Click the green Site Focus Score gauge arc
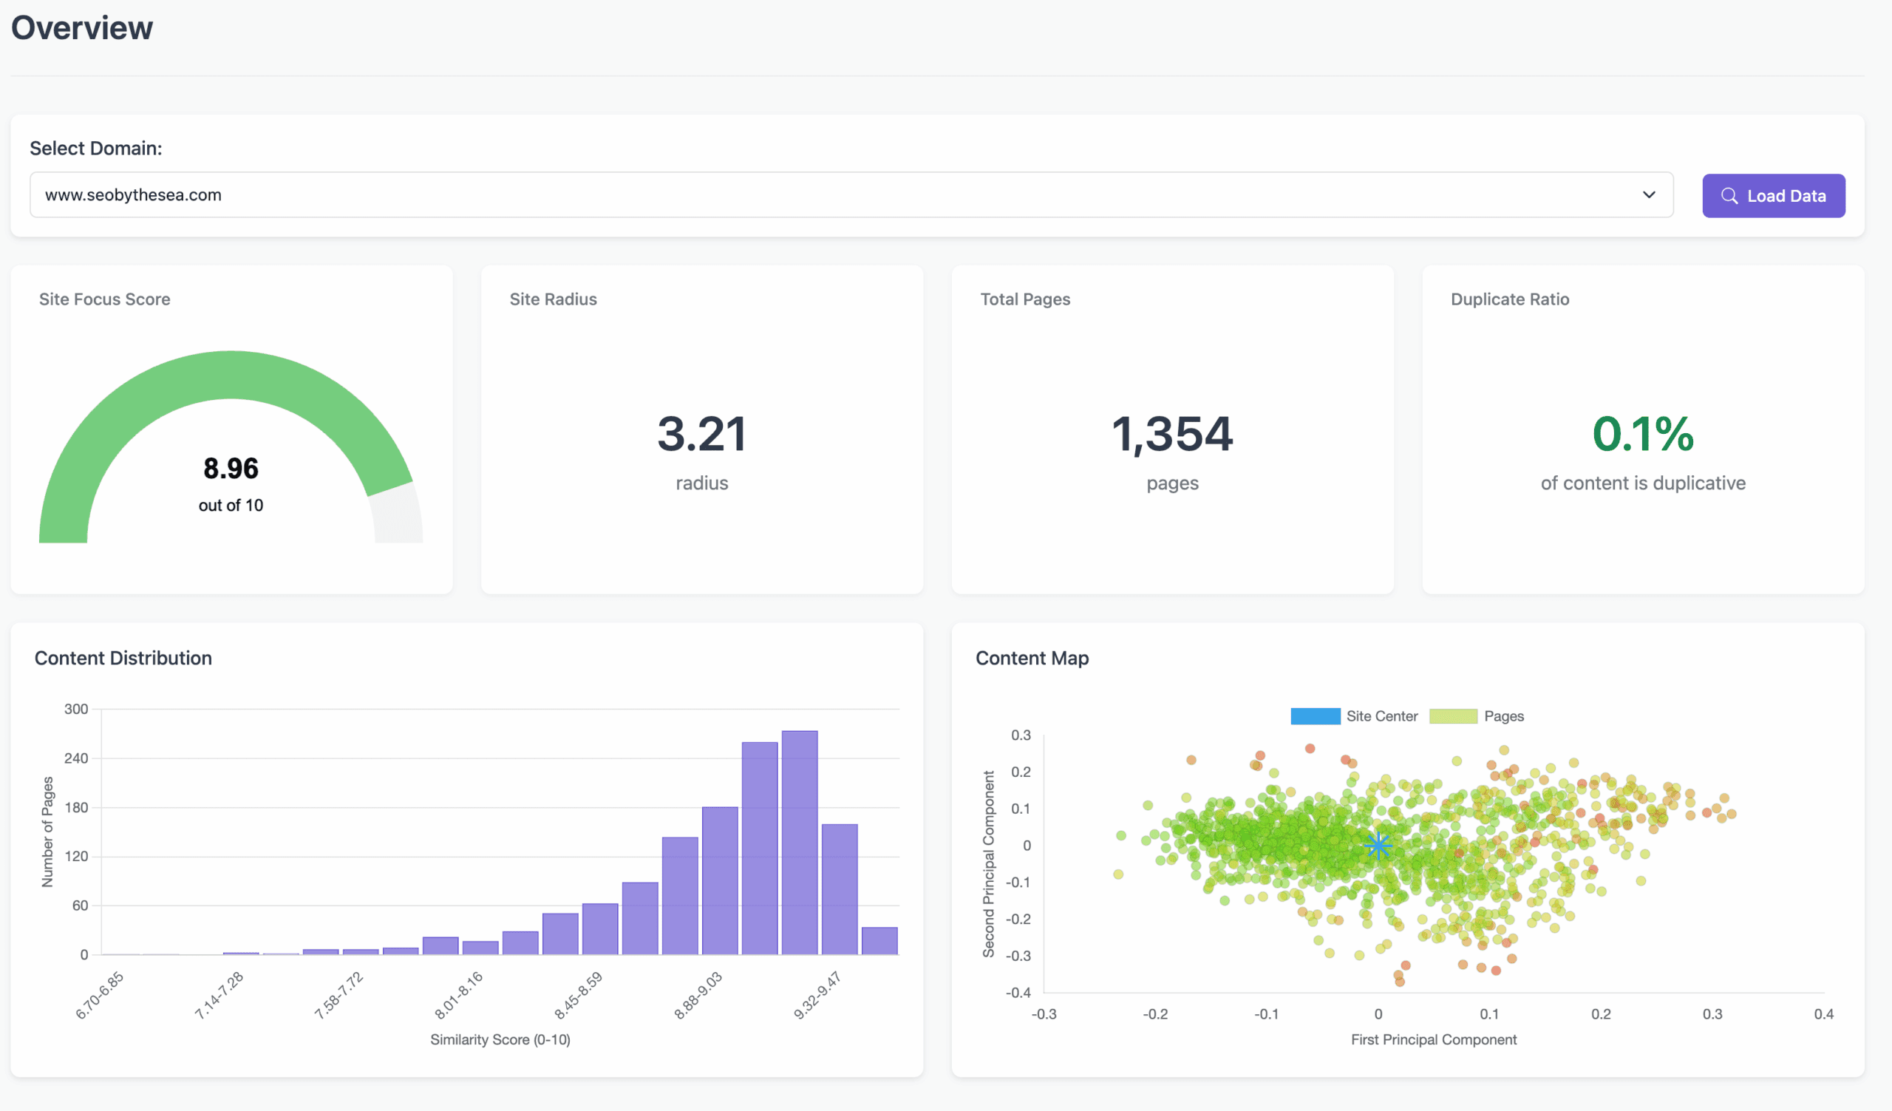 (x=231, y=374)
